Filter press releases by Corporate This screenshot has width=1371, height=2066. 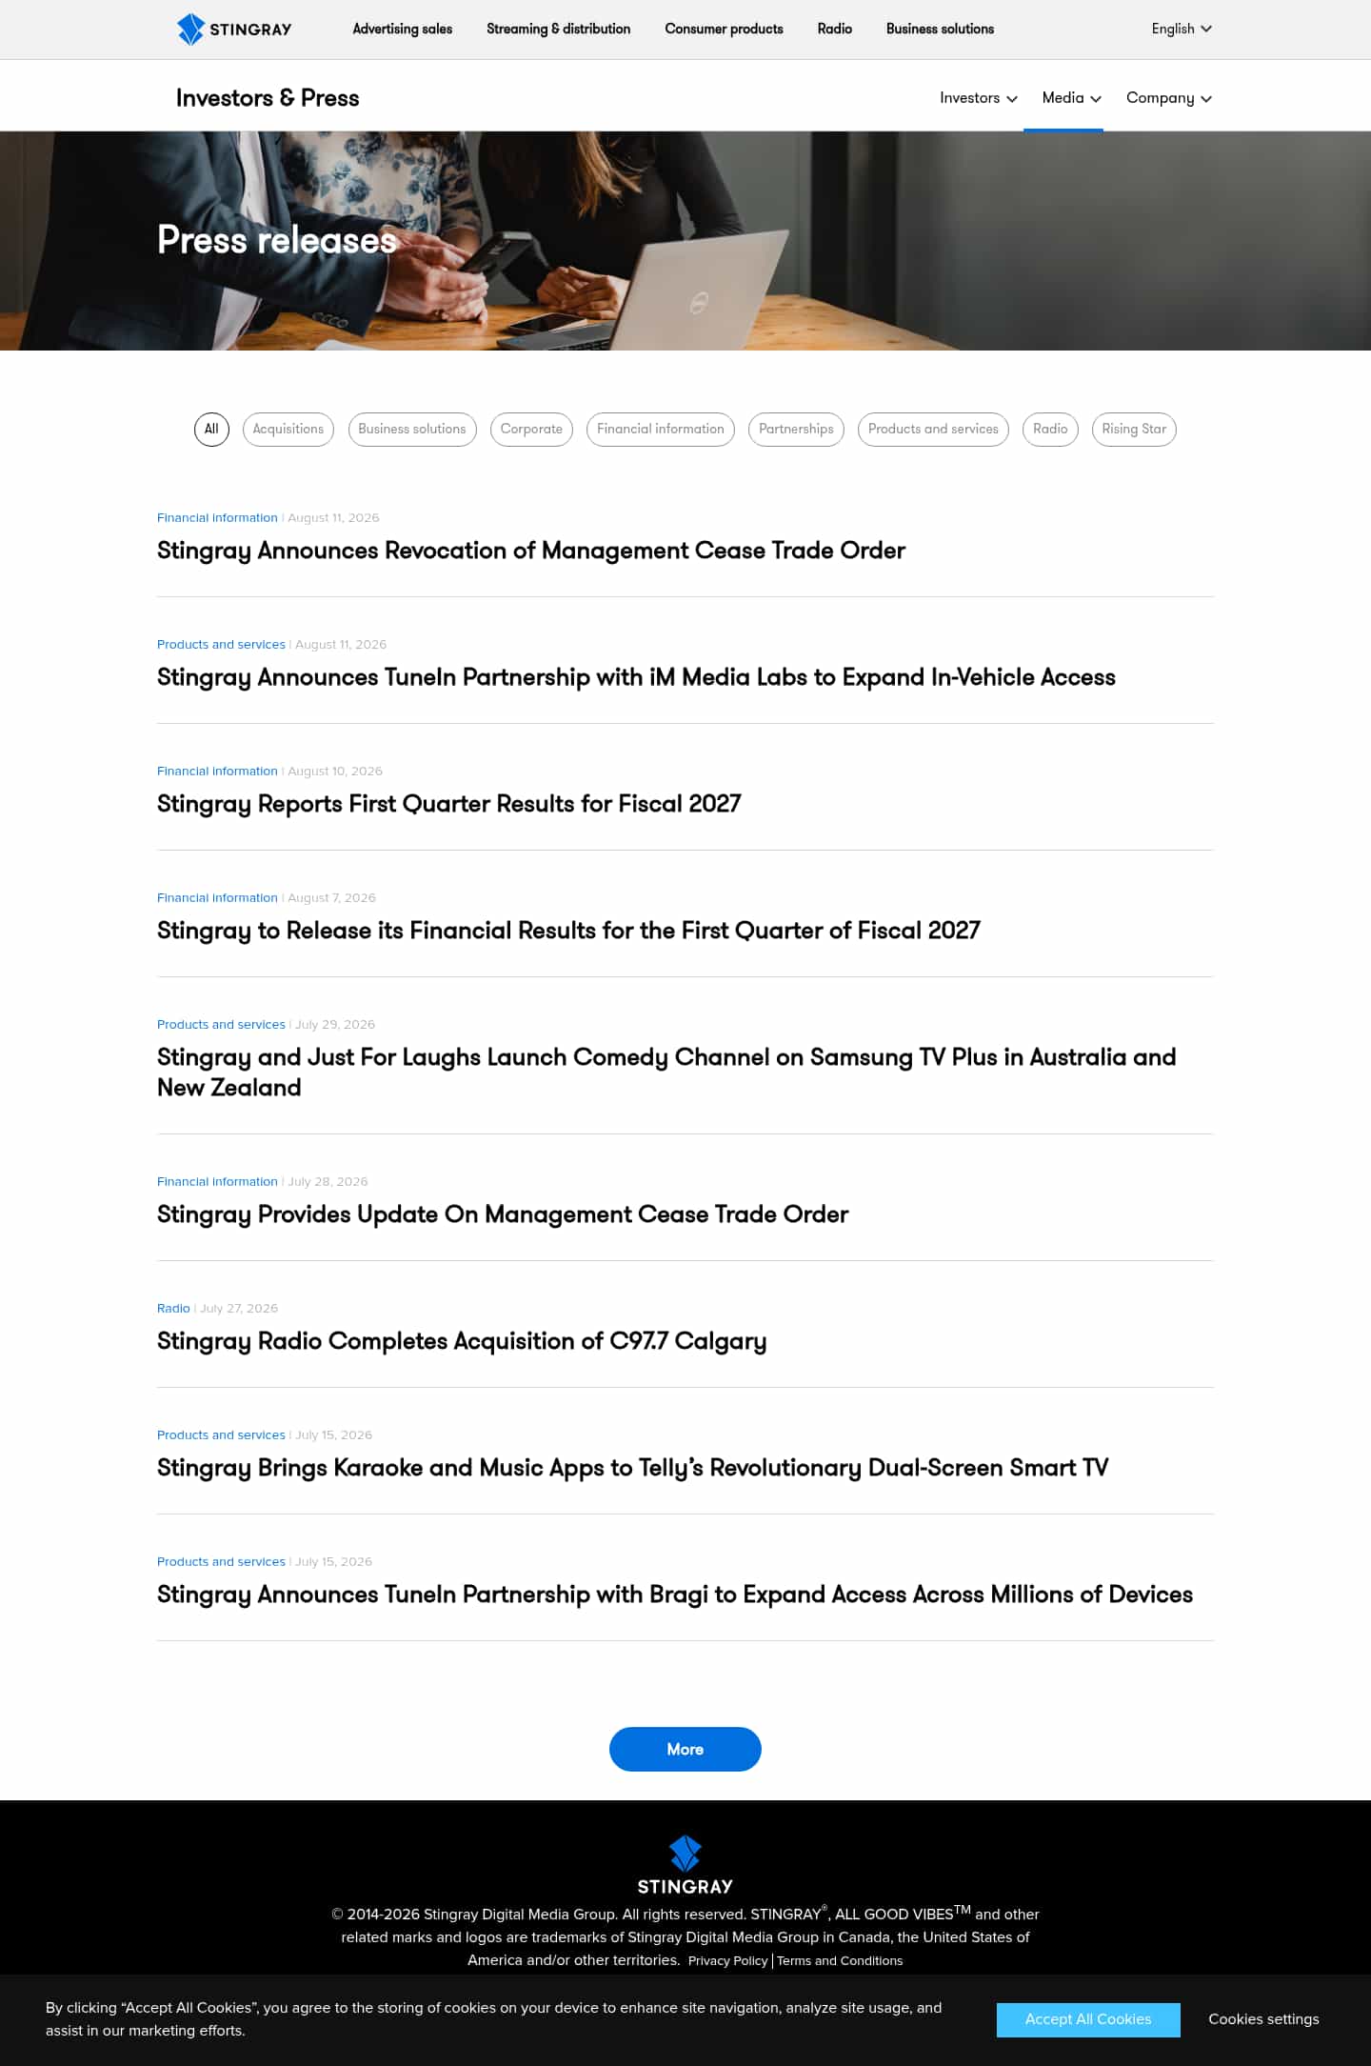coord(531,430)
